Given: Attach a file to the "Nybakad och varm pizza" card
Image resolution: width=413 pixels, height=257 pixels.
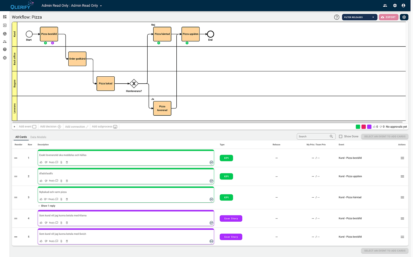Looking at the screenshot, I should (x=61, y=199).
